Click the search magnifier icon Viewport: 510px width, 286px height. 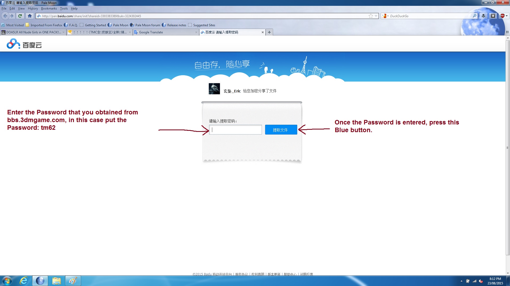click(474, 16)
